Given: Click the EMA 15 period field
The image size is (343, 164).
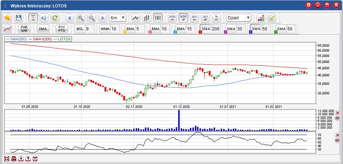Looking at the screenshot, I should [x=190, y=29].
